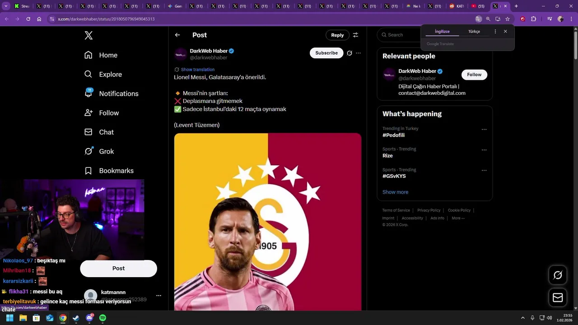
Task: Open the #Pedofili trend options menu
Action: click(x=484, y=130)
